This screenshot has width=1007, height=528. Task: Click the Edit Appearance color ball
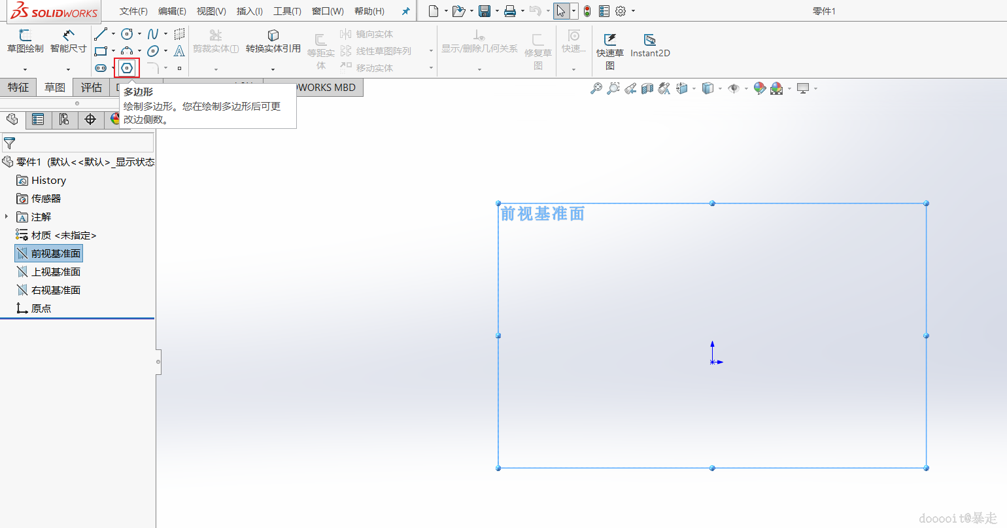[759, 88]
